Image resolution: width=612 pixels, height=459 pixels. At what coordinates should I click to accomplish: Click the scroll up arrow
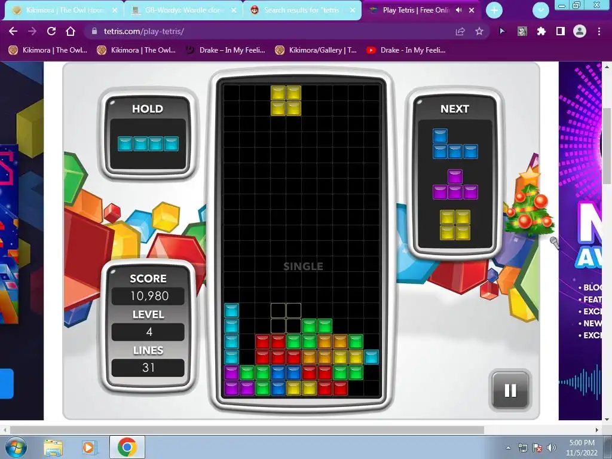[607, 67]
